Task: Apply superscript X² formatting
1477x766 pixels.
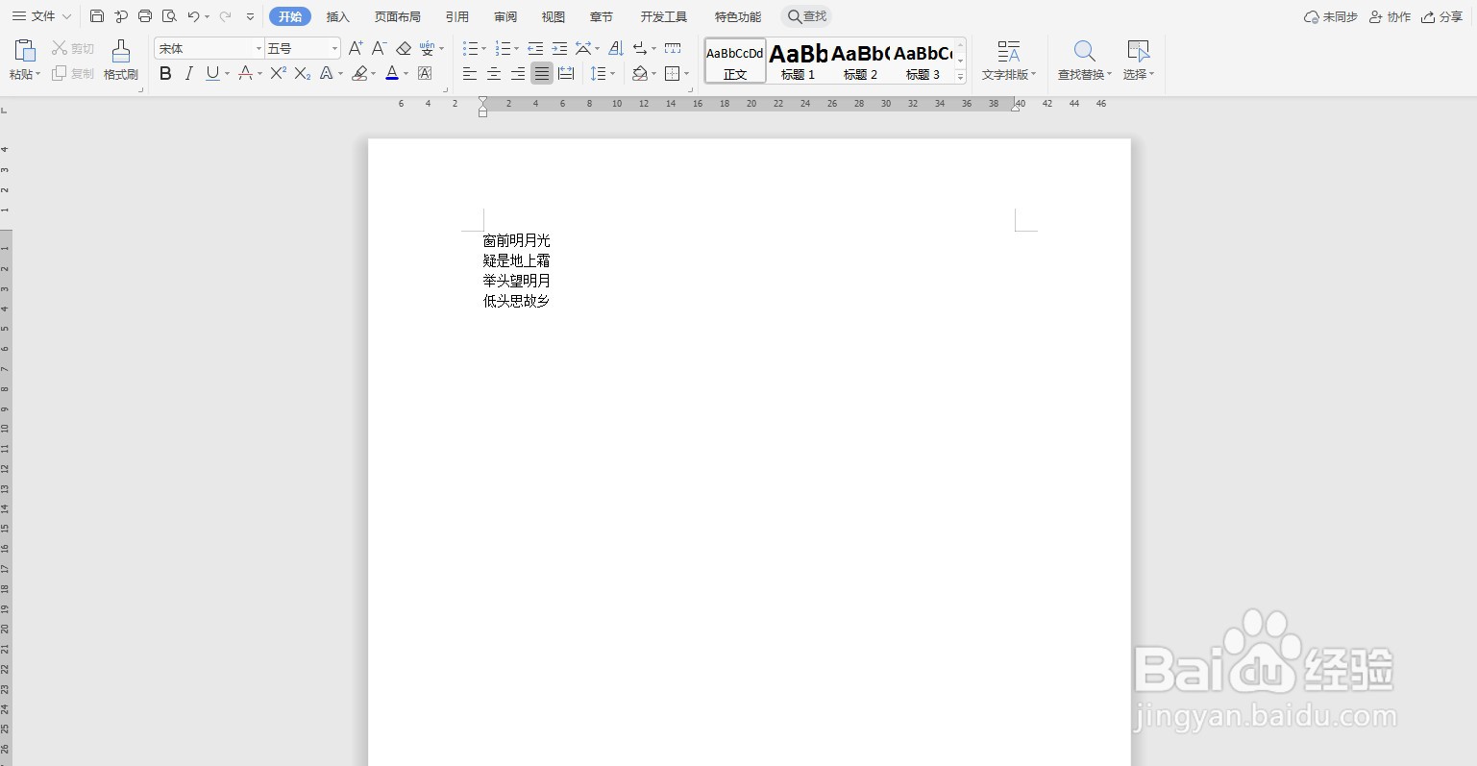Action: pyautogui.click(x=278, y=73)
